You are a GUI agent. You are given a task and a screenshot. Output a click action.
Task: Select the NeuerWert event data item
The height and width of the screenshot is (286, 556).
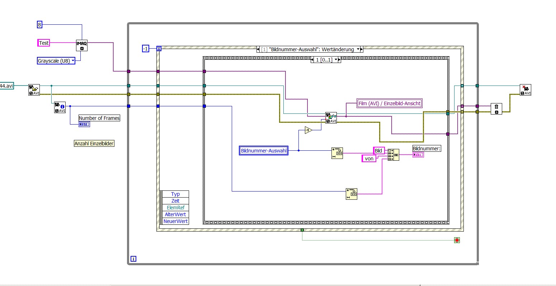click(x=175, y=221)
